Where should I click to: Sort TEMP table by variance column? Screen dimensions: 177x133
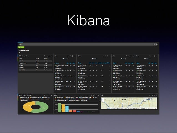point(100,63)
